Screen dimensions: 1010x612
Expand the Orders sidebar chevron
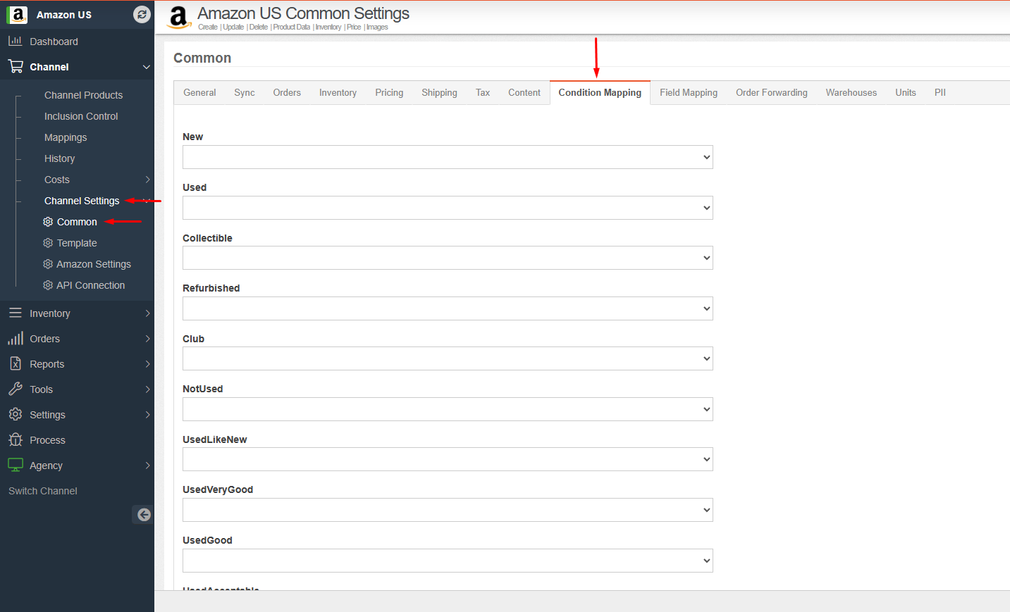click(x=147, y=339)
